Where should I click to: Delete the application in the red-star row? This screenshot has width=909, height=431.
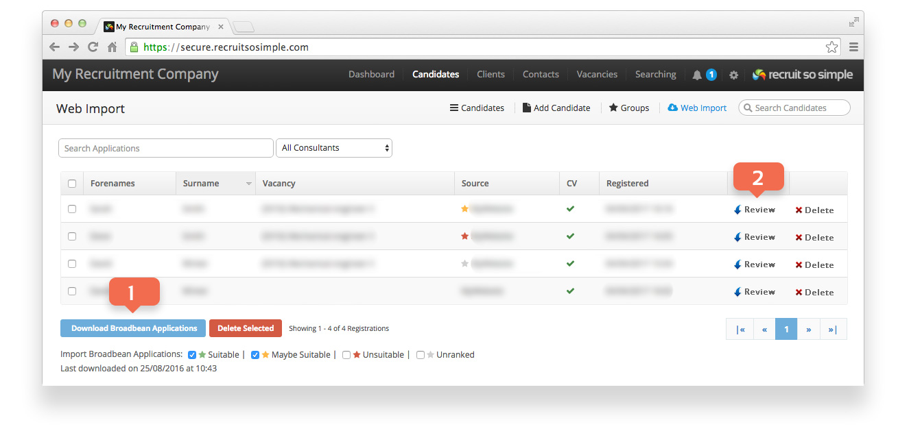pos(814,238)
